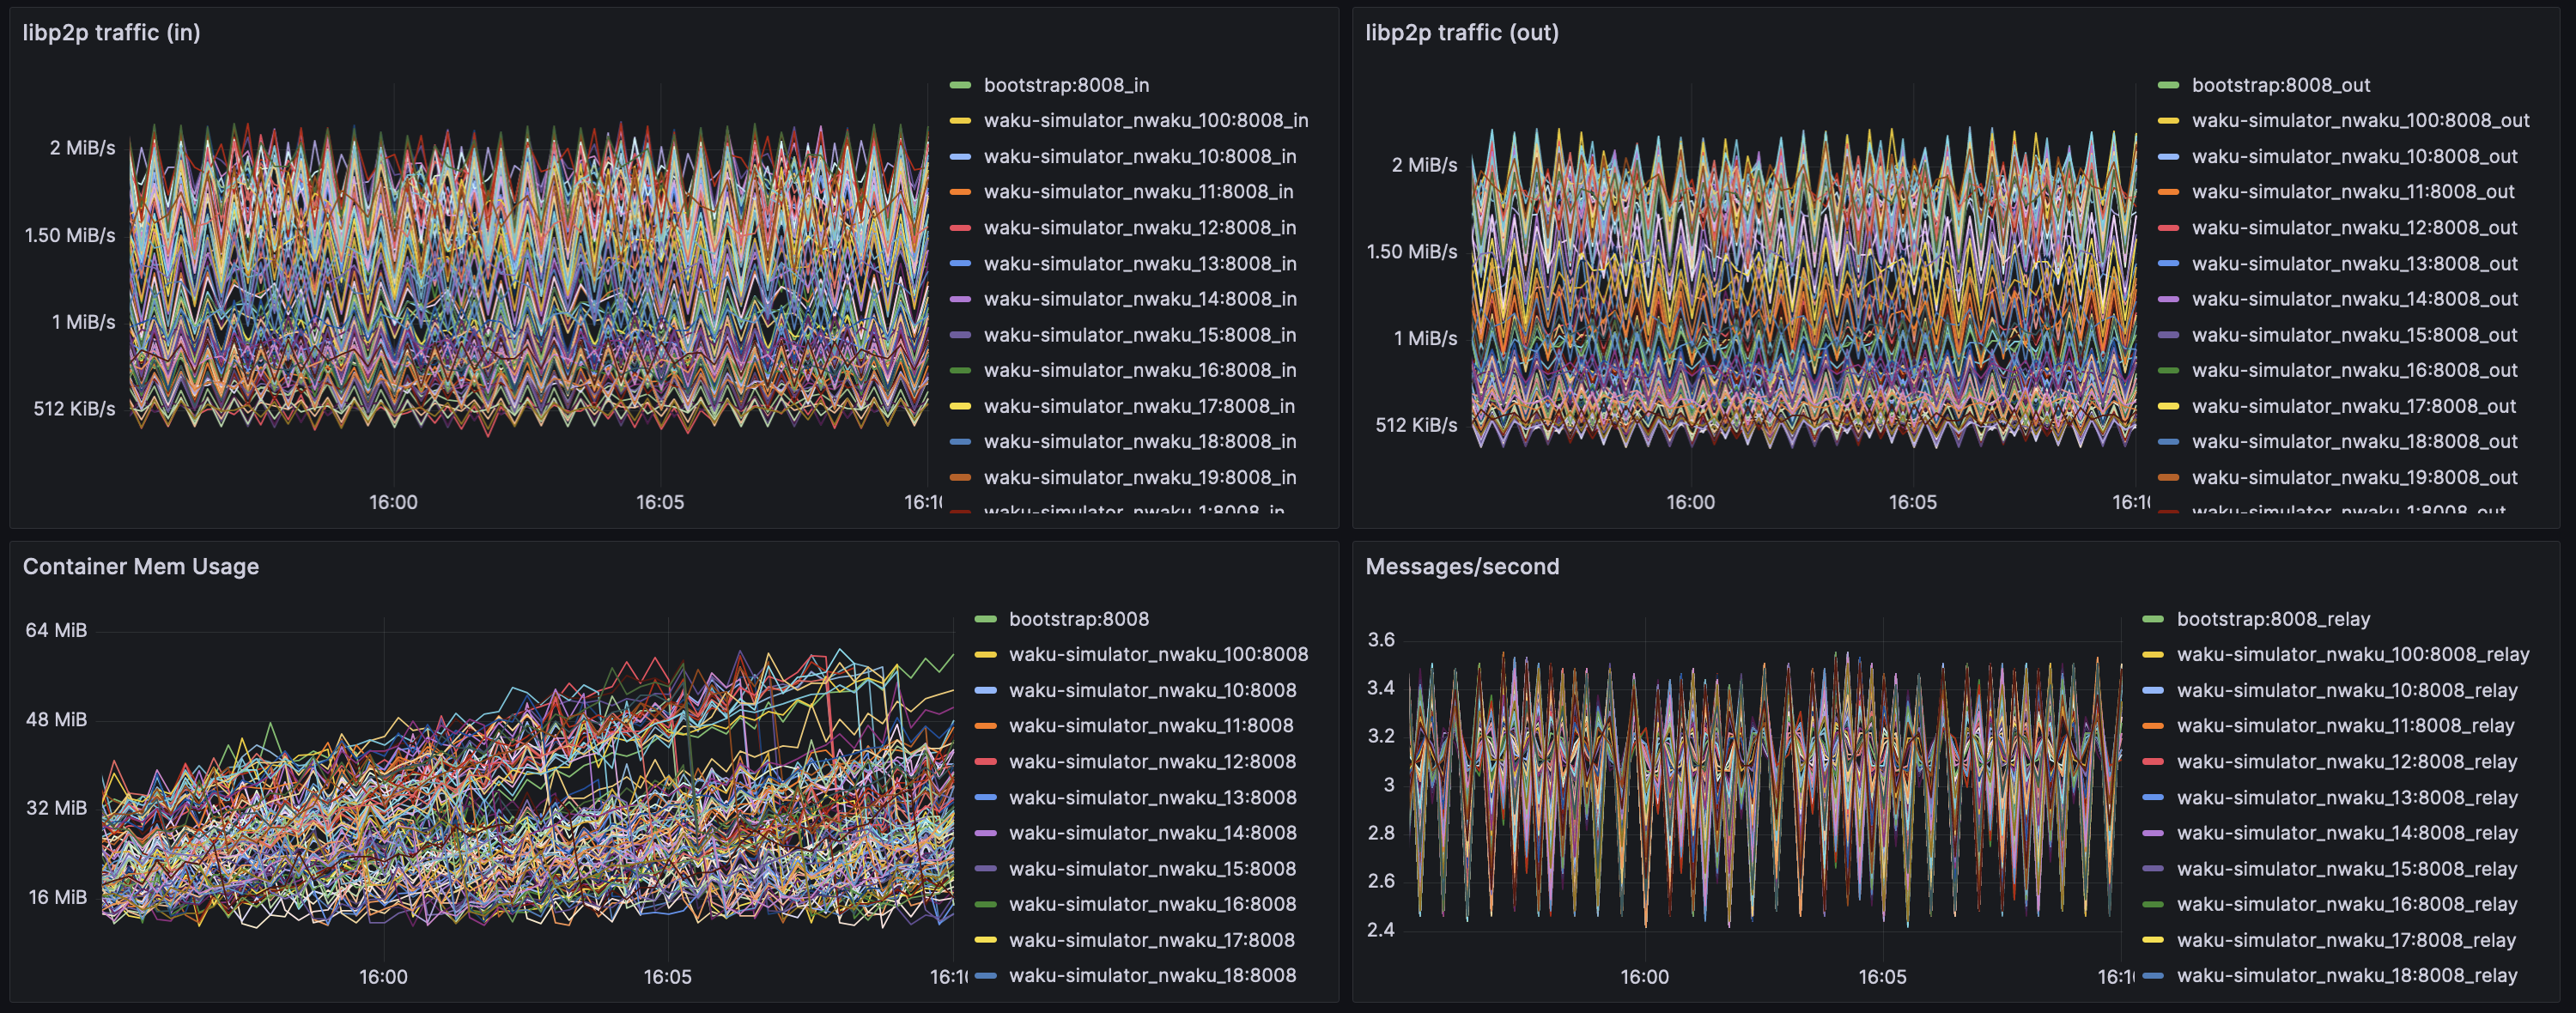The image size is (2576, 1013).
Task: Open the libp2p traffic (in) panel title menu
Action: (111, 33)
